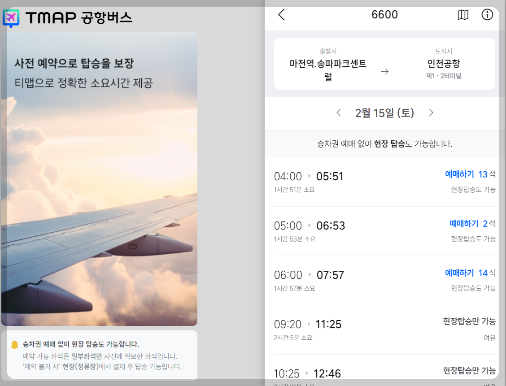
Task: Click 현장탑승도 가능 on the 06:00 row
Action: [x=473, y=288]
